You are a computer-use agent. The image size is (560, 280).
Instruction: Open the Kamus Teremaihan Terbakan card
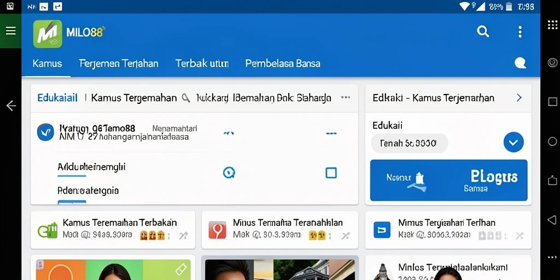tap(113, 230)
